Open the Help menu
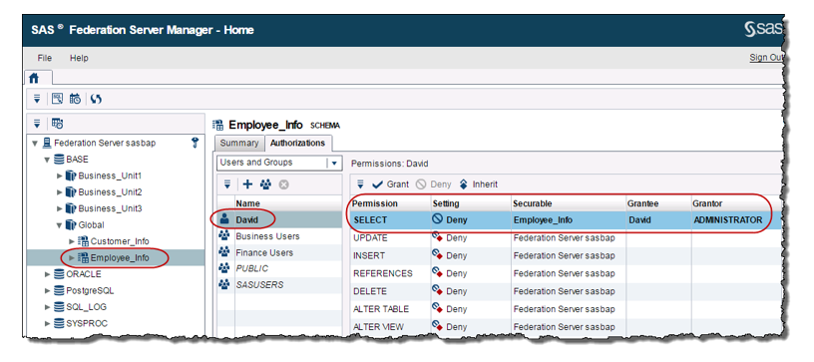Image resolution: width=814 pixels, height=362 pixels. 79,58
